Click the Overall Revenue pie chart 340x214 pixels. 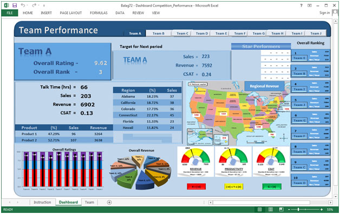click(x=141, y=169)
